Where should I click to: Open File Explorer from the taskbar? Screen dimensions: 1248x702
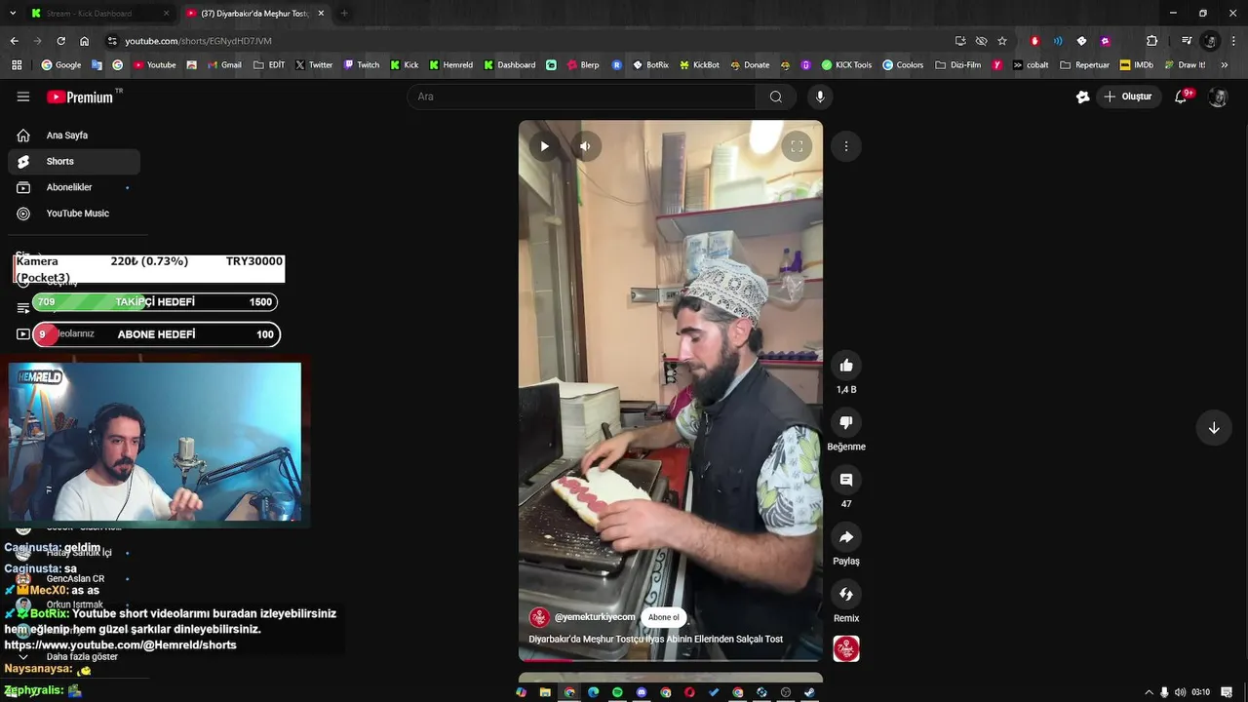pos(545,692)
